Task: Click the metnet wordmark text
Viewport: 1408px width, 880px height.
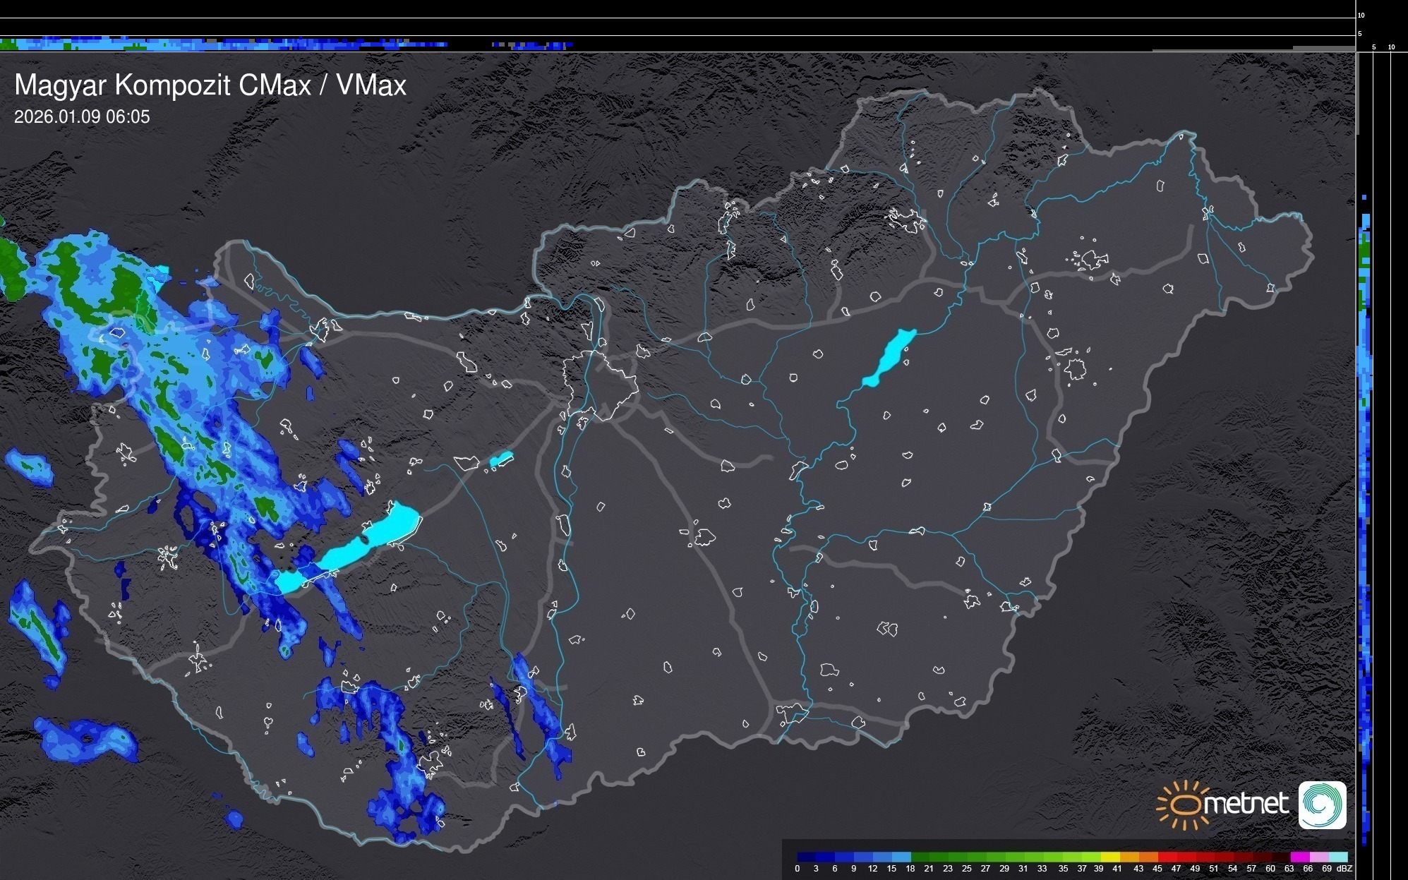Action: pos(1246,804)
